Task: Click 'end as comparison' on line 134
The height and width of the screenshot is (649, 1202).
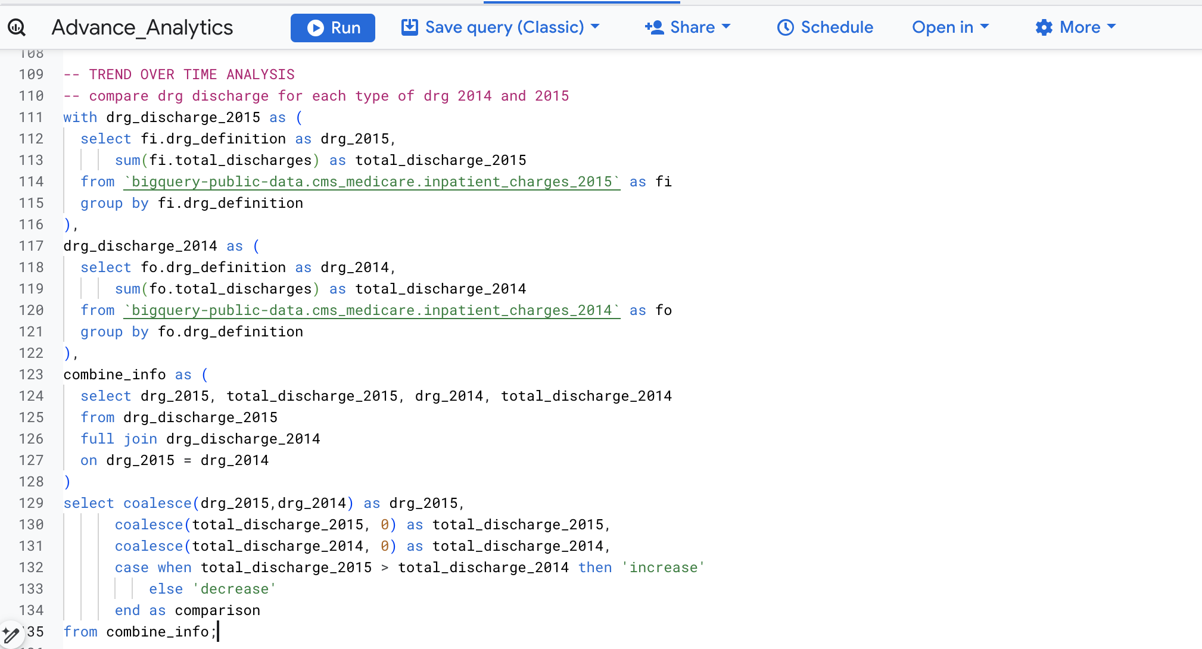Action: [188, 610]
